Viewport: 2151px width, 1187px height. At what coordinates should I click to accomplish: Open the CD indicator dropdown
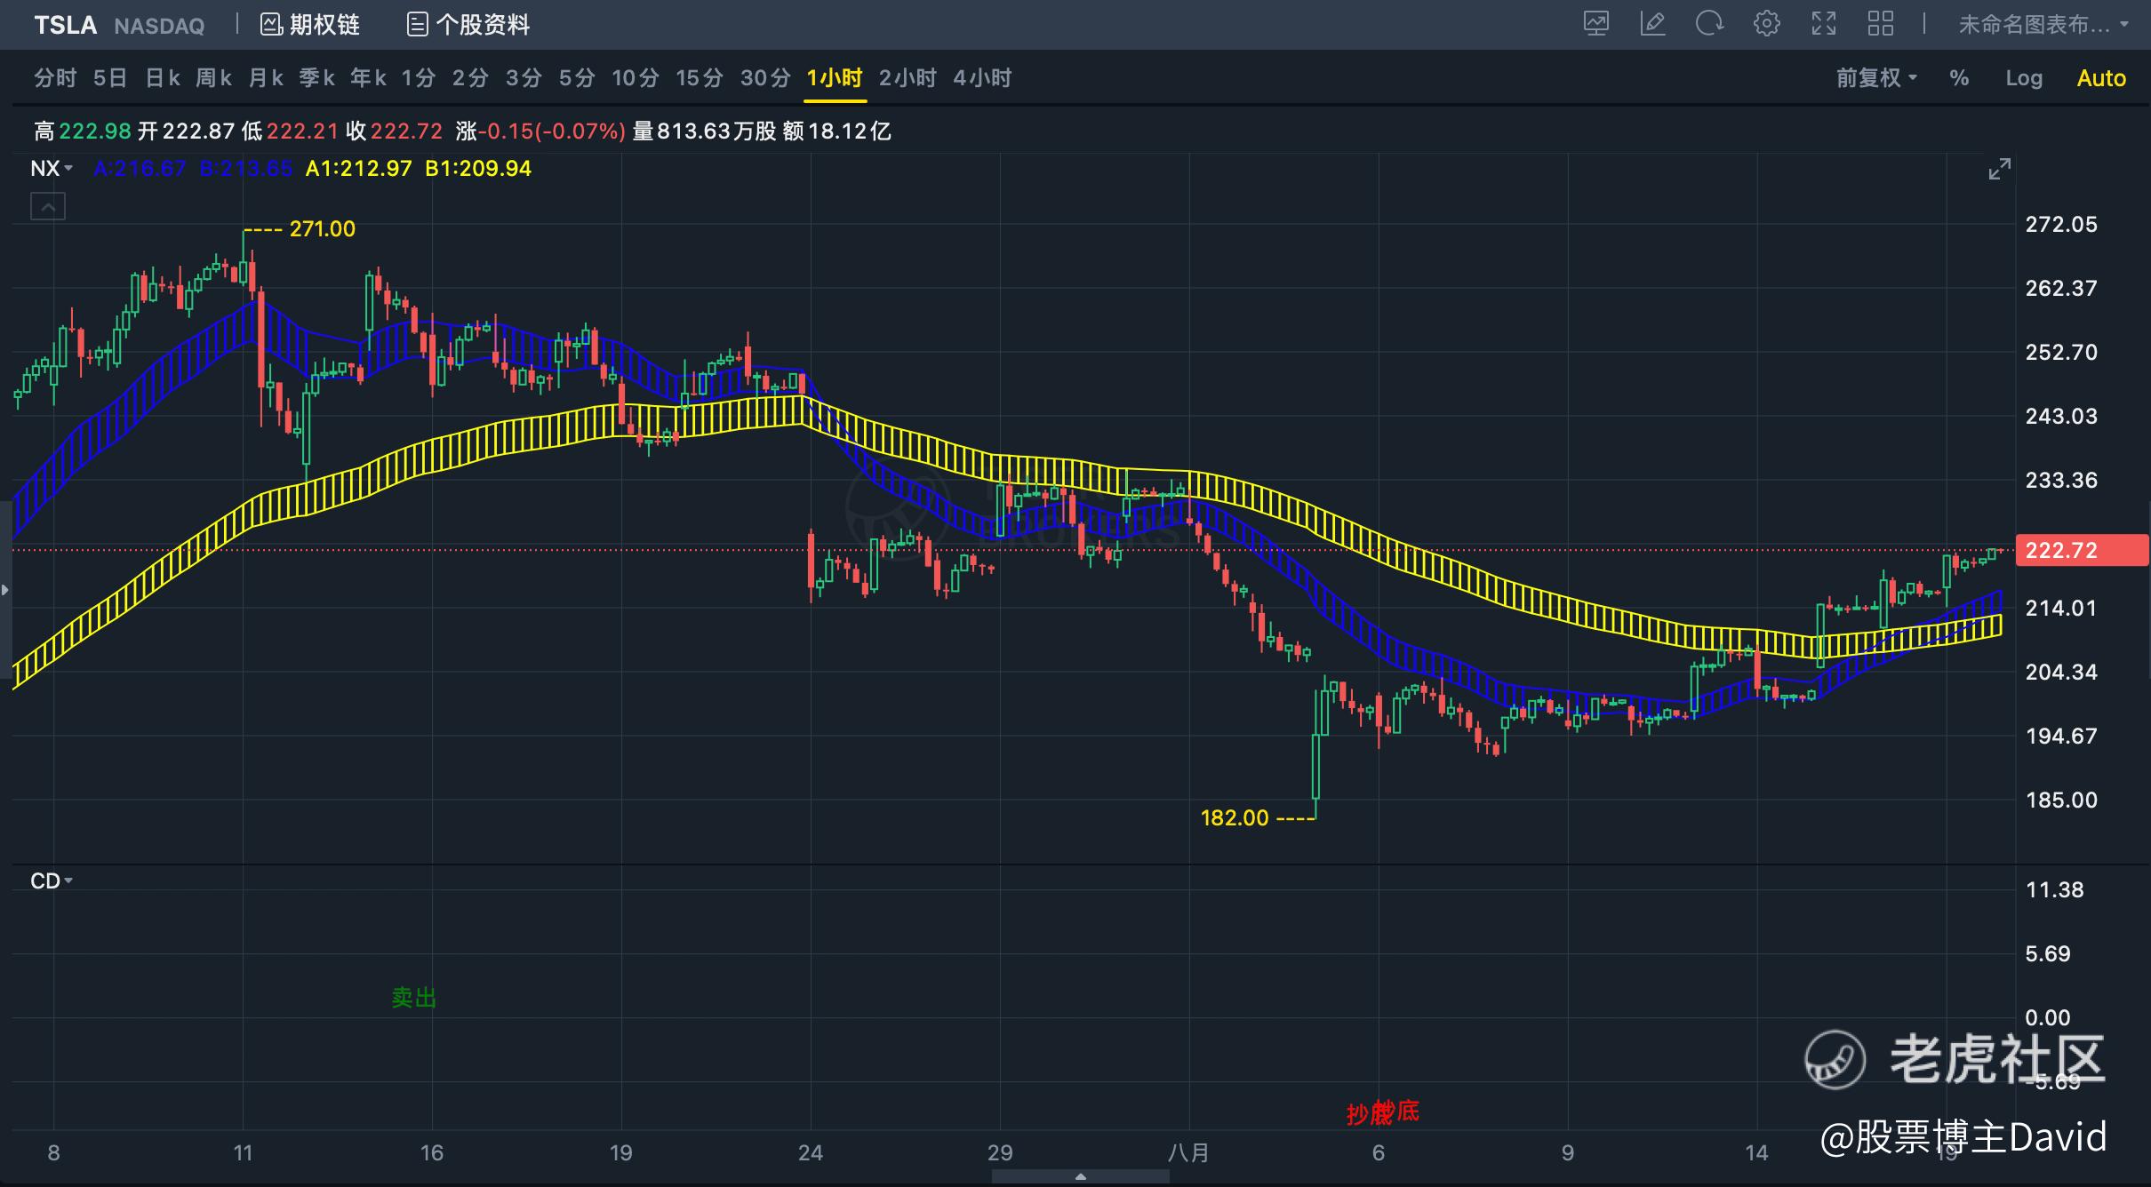(52, 881)
